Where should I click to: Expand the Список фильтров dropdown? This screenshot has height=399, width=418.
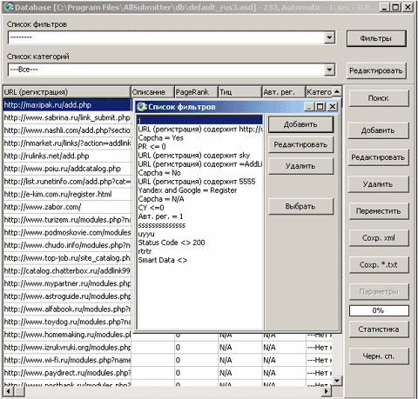point(329,37)
